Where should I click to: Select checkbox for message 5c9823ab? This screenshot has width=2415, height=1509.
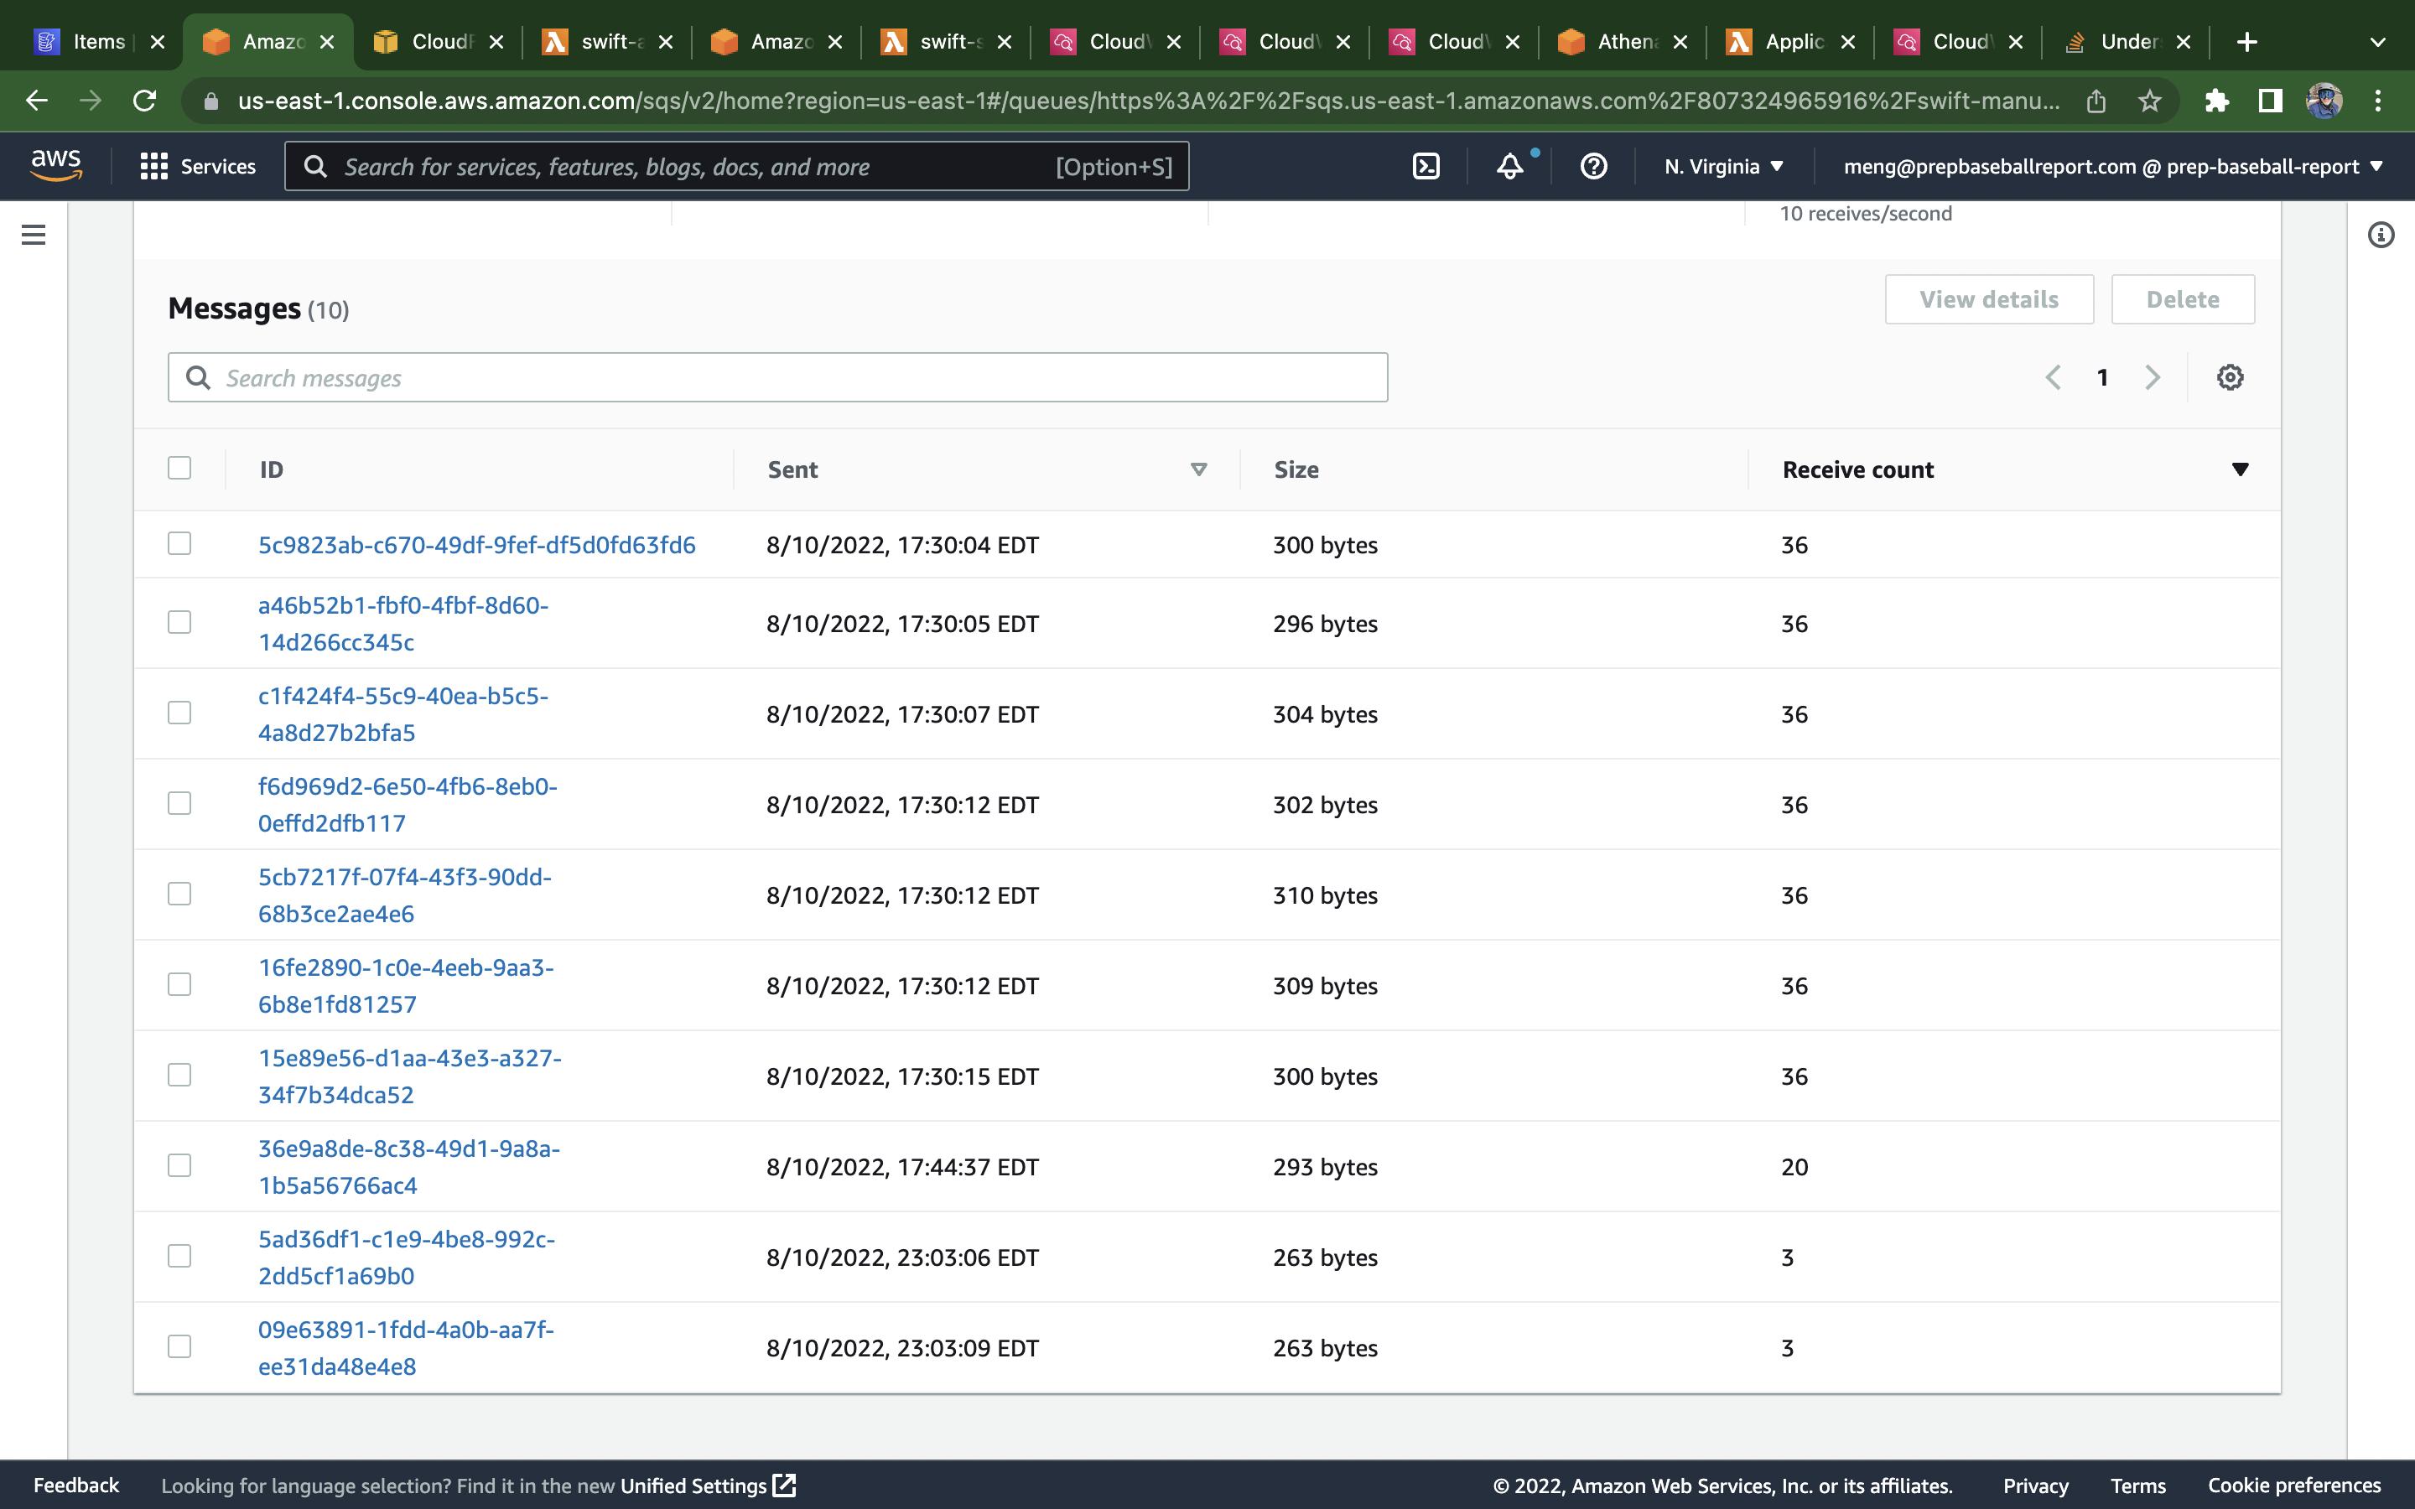pyautogui.click(x=179, y=544)
